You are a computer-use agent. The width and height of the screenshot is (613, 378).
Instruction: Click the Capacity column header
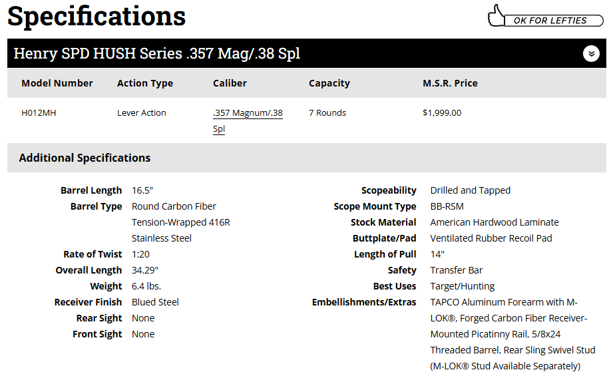[x=329, y=83]
